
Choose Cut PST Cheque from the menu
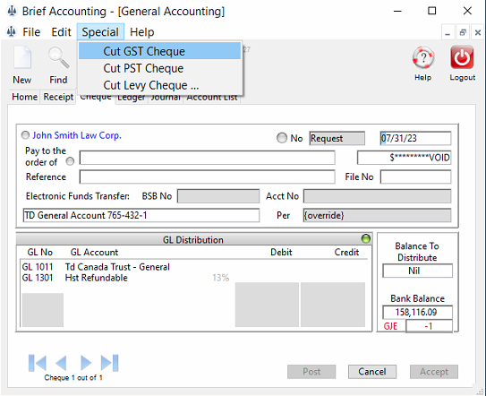(x=159, y=68)
